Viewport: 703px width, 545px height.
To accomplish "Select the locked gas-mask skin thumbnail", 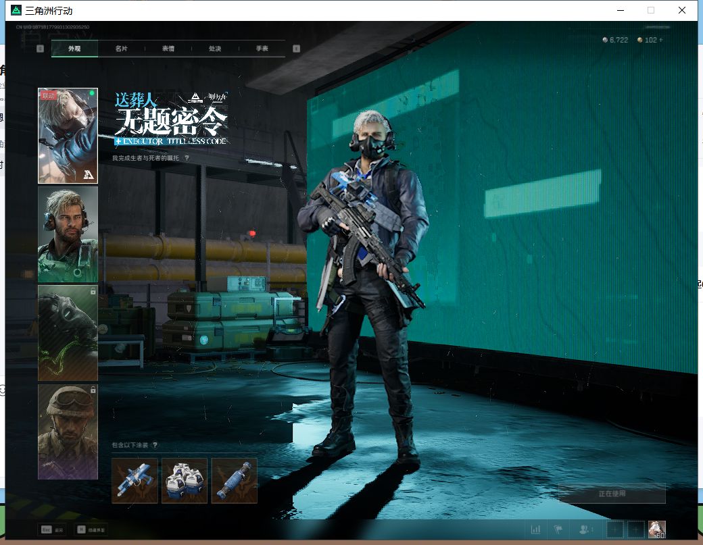I will click(68, 333).
